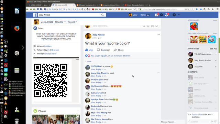Click the QR code image
The height and width of the screenshot is (124, 220).
click(51, 80)
